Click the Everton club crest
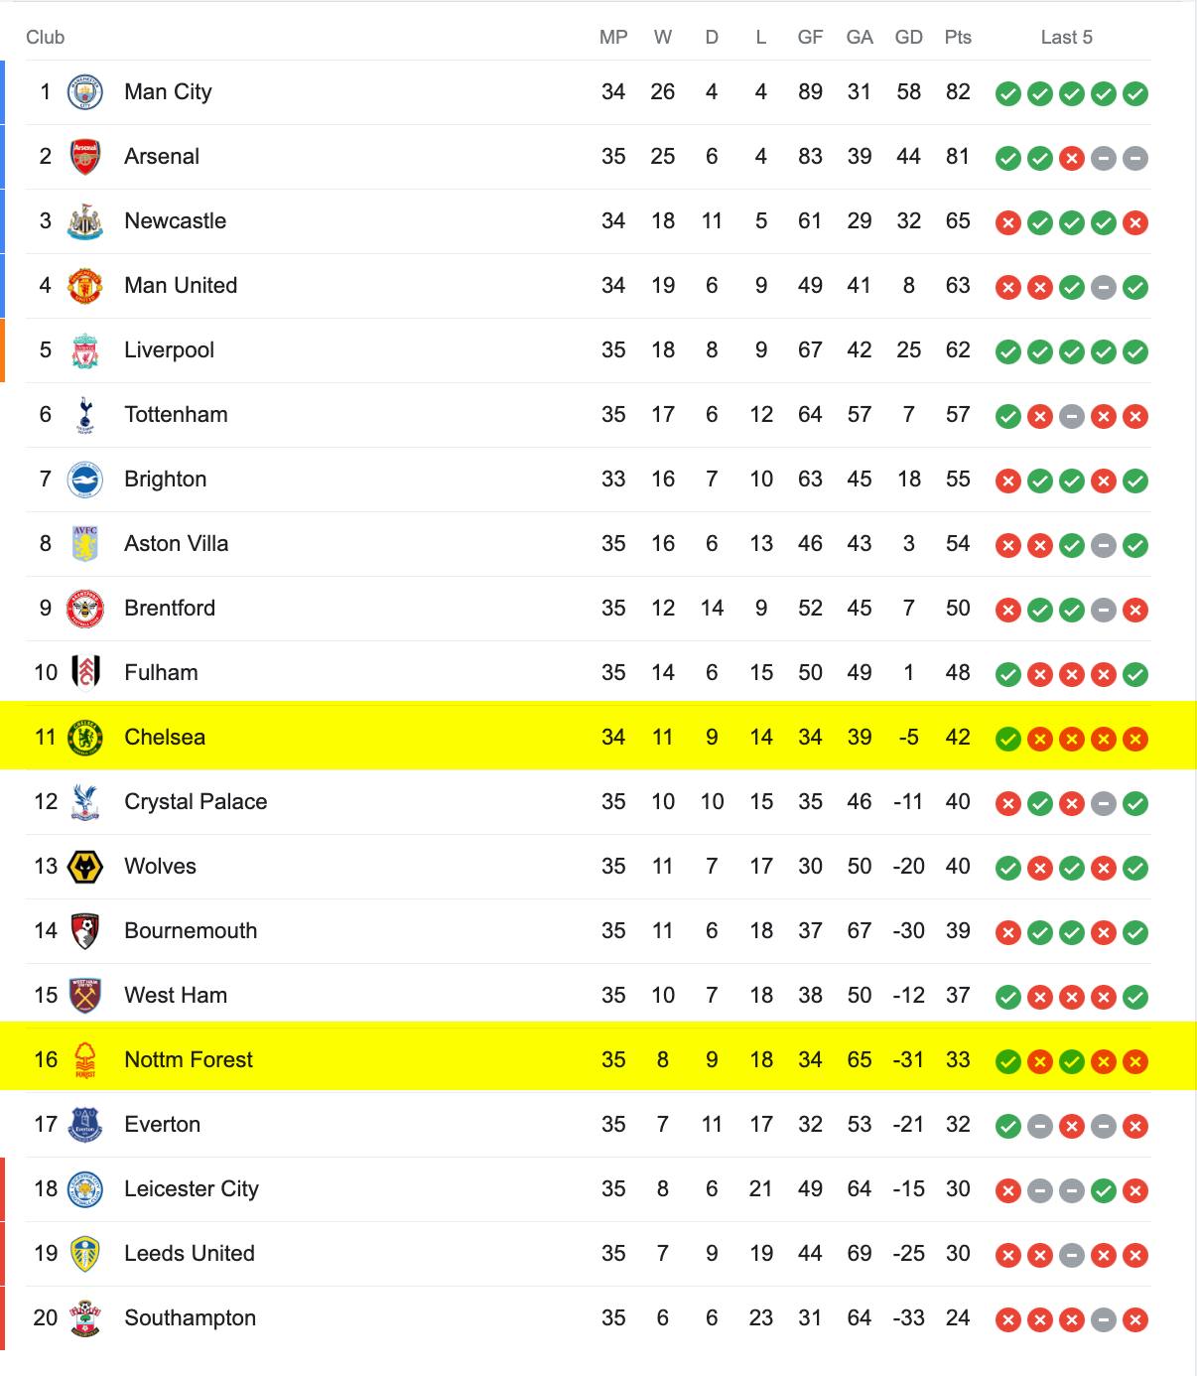 pos(85,1125)
